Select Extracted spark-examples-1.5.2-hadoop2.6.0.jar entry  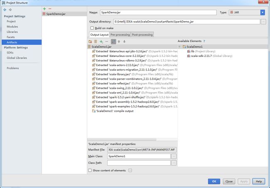pyautogui.click(x=135, y=107)
